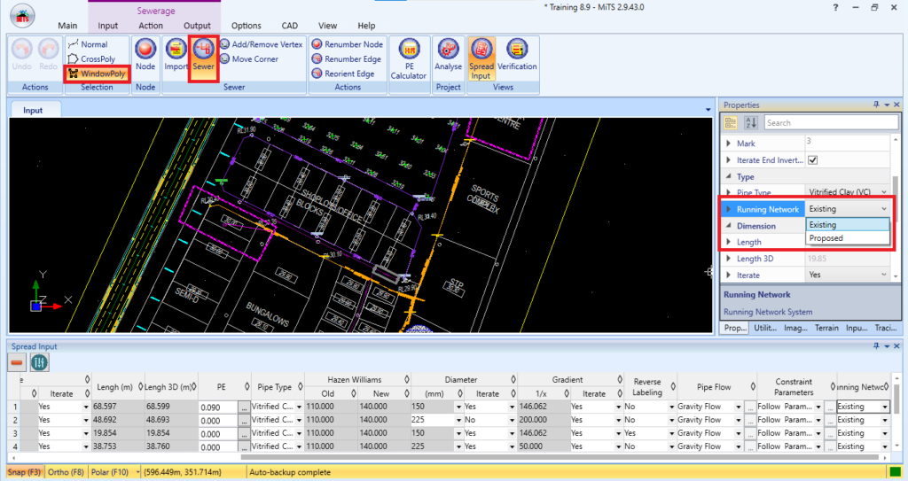The image size is (908, 481).
Task: Click row 1 PE value 0.090 cell
Action: pyautogui.click(x=218, y=407)
